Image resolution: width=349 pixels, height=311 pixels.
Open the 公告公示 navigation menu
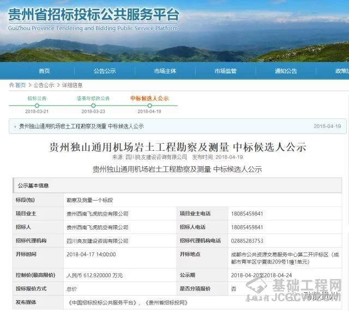[x=105, y=71]
